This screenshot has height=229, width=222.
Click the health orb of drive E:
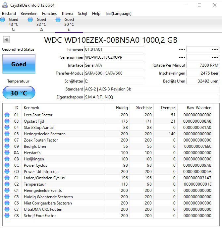[58, 20]
